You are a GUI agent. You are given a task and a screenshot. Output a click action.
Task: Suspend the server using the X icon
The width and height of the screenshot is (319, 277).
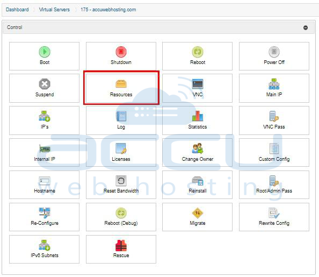click(45, 84)
